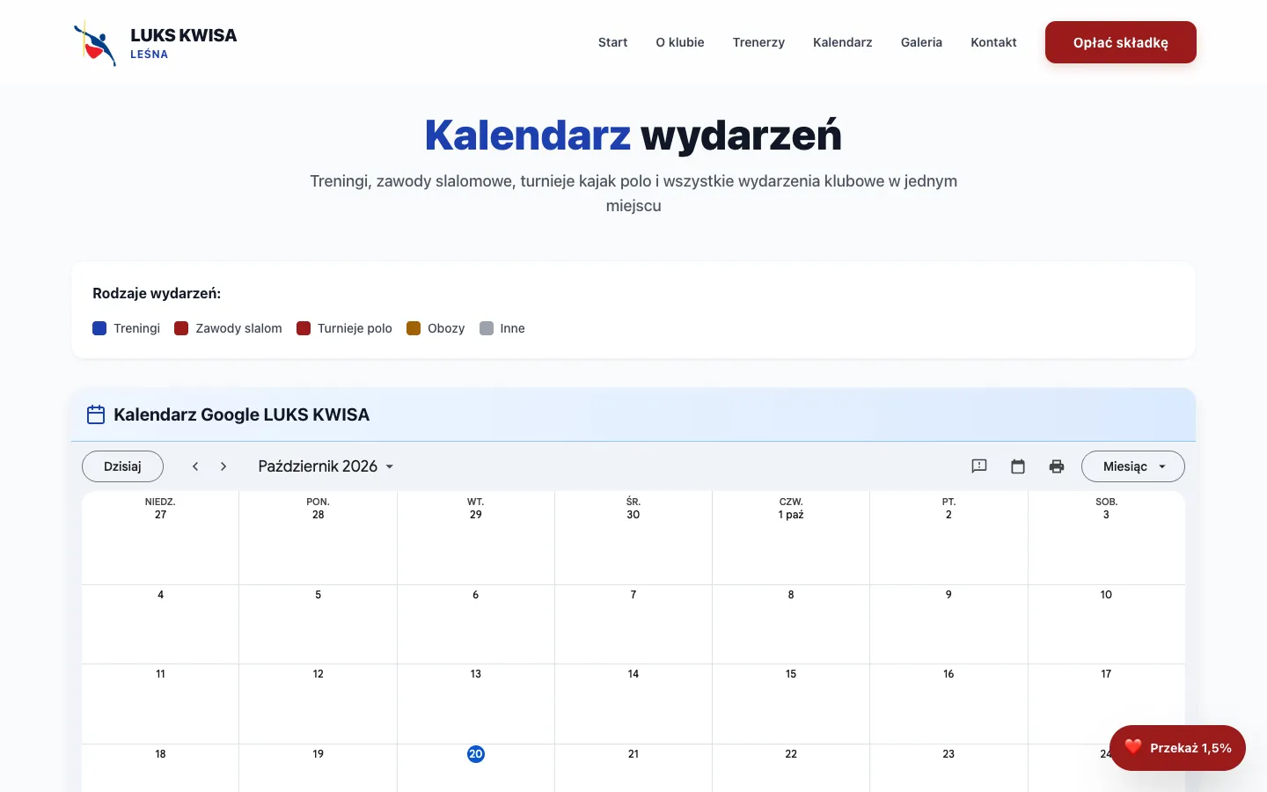Screen dimensions: 1267x792
Task: Click day 14 in the calendar grid
Action: click(x=633, y=674)
